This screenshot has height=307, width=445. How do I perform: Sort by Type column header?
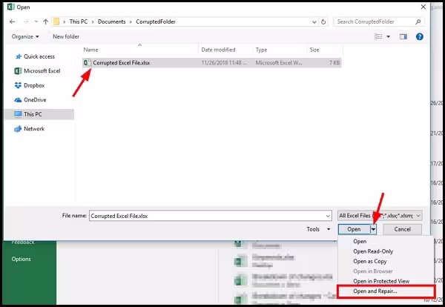coord(261,50)
